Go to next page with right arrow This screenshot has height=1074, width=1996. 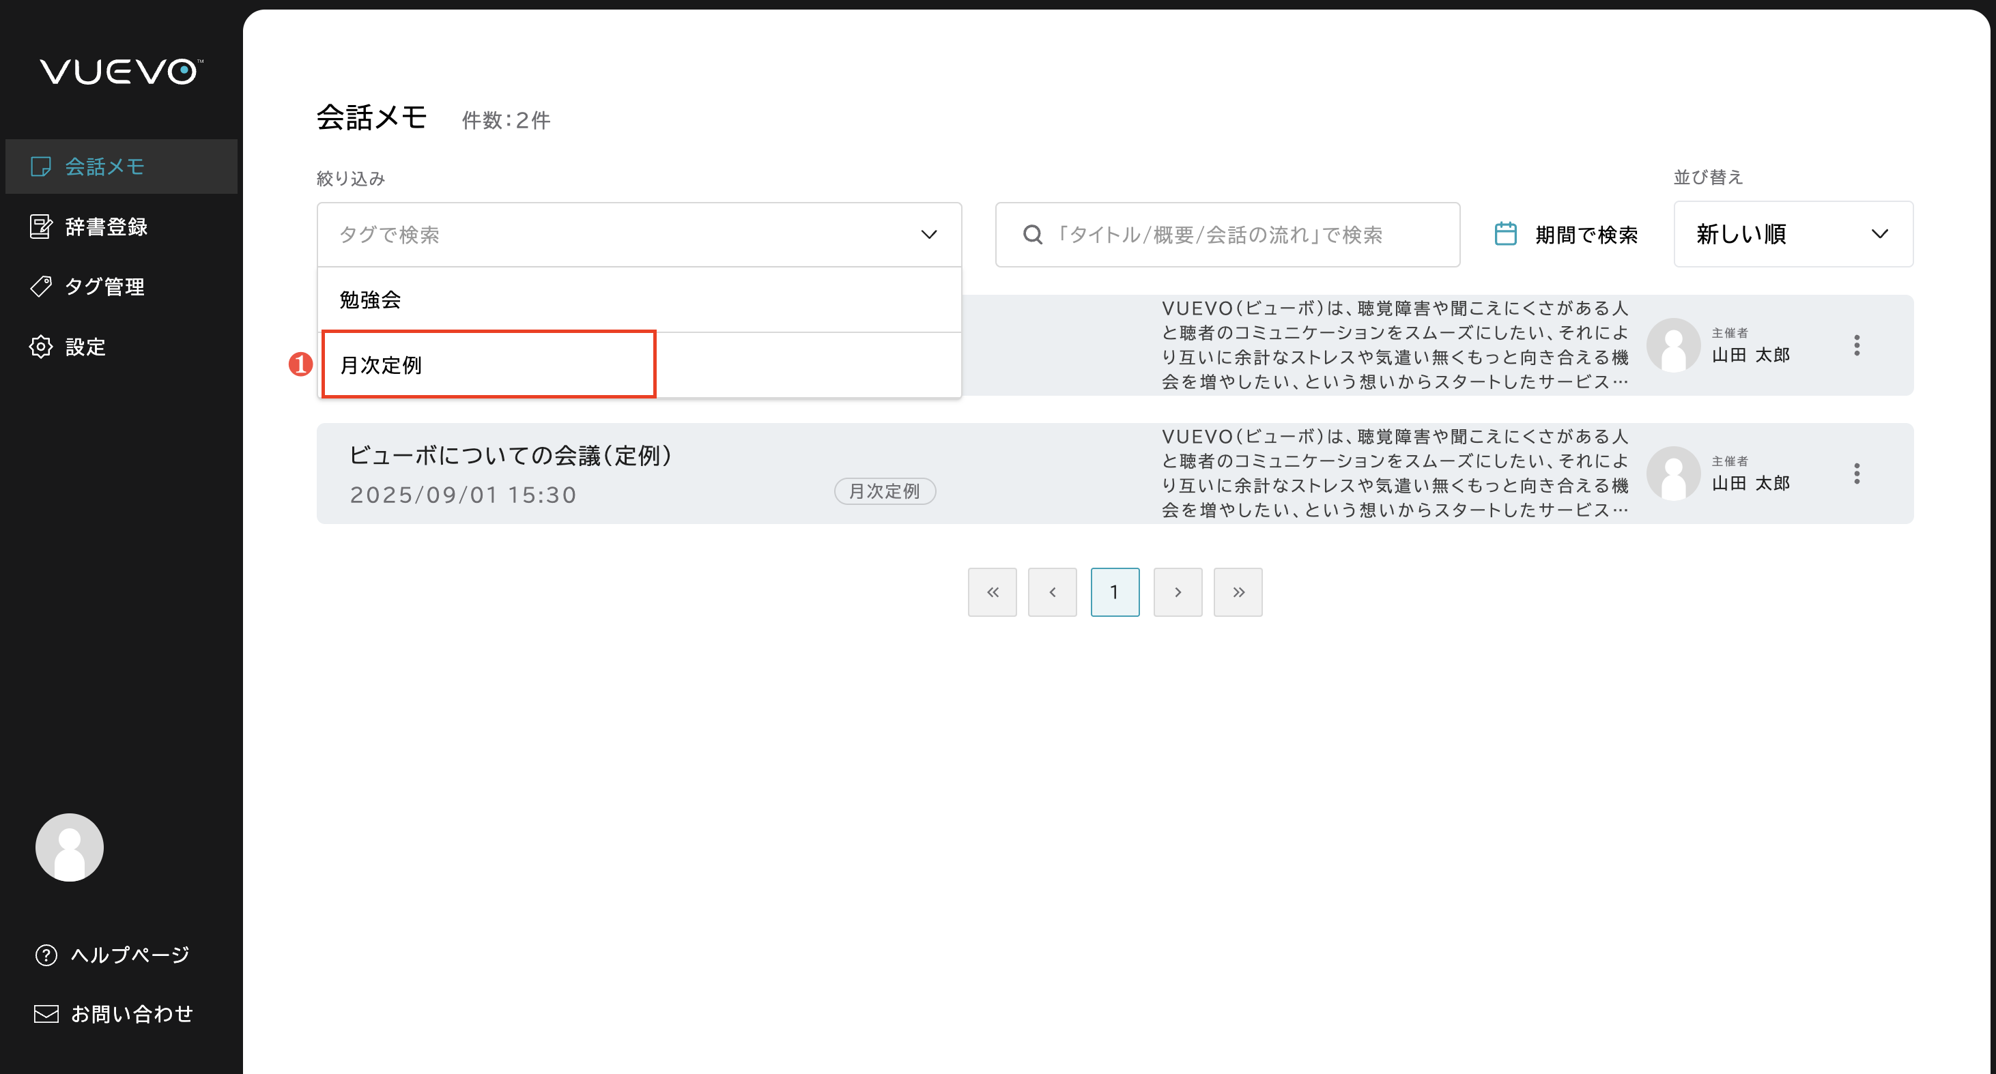pyautogui.click(x=1177, y=592)
